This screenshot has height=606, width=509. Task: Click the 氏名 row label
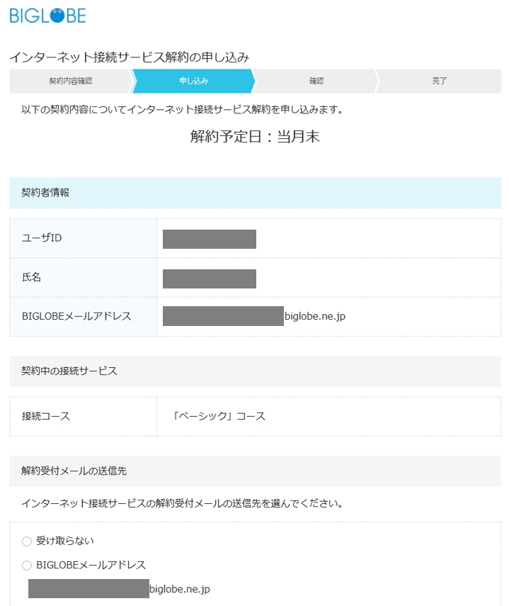coord(31,277)
